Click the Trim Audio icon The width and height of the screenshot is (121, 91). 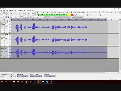pos(9,17)
